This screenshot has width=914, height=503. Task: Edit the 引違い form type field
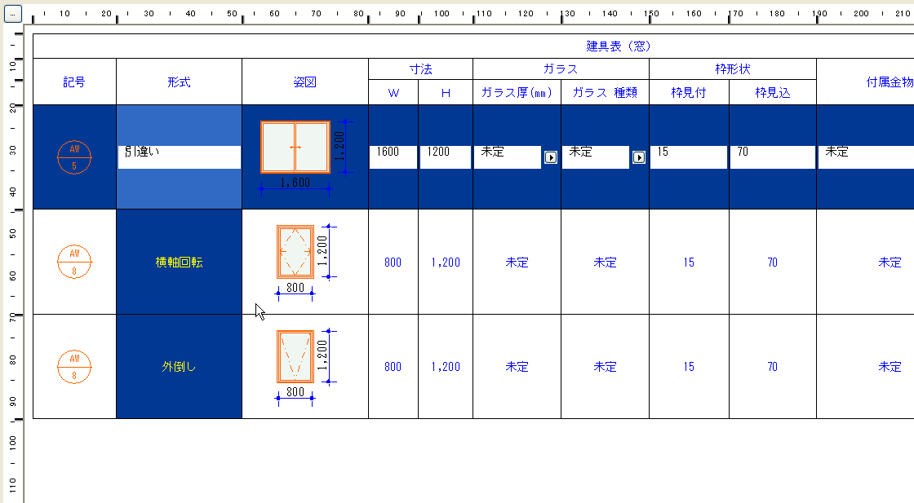pyautogui.click(x=180, y=157)
